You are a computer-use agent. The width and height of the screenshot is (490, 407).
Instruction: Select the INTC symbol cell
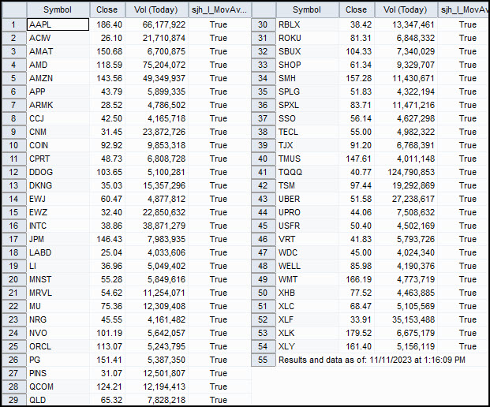(x=58, y=226)
